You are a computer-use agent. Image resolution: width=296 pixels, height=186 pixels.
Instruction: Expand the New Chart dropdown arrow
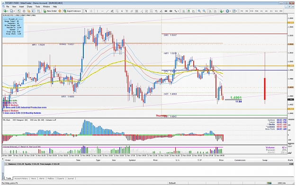point(8,11)
